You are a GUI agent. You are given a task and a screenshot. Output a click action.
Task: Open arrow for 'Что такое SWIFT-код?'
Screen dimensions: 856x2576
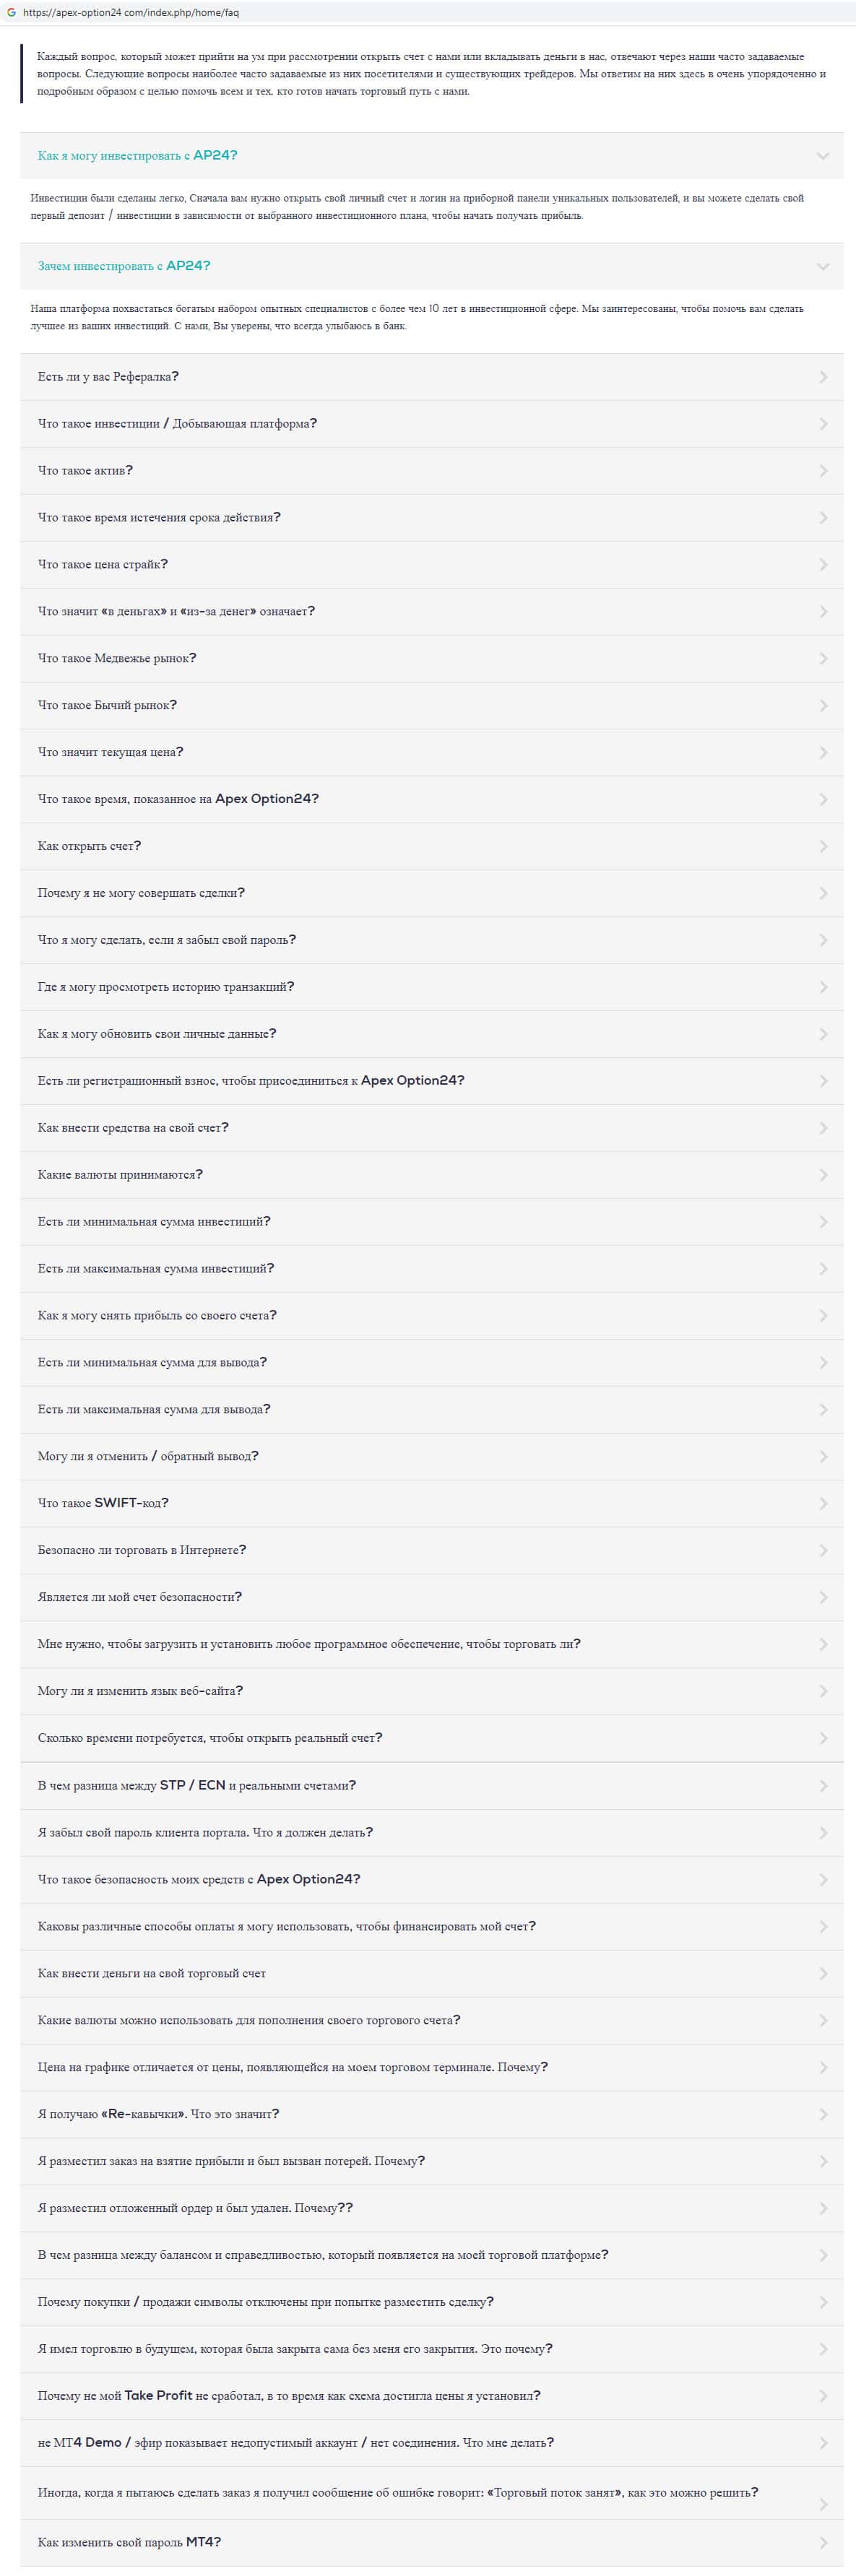[x=823, y=1504]
